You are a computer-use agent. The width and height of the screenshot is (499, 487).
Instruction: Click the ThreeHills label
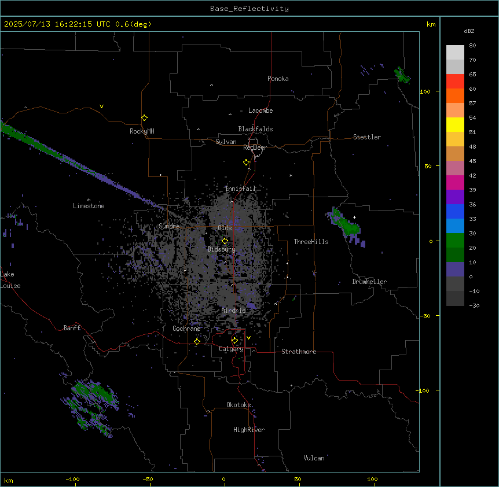[311, 242]
